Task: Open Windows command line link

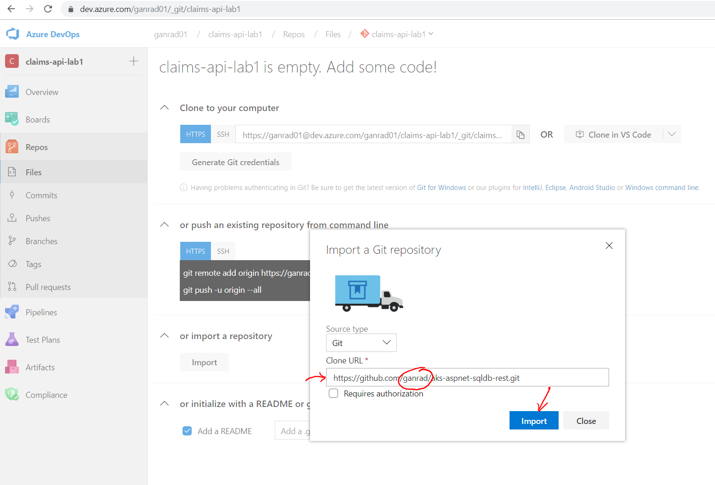Action: 662,187
